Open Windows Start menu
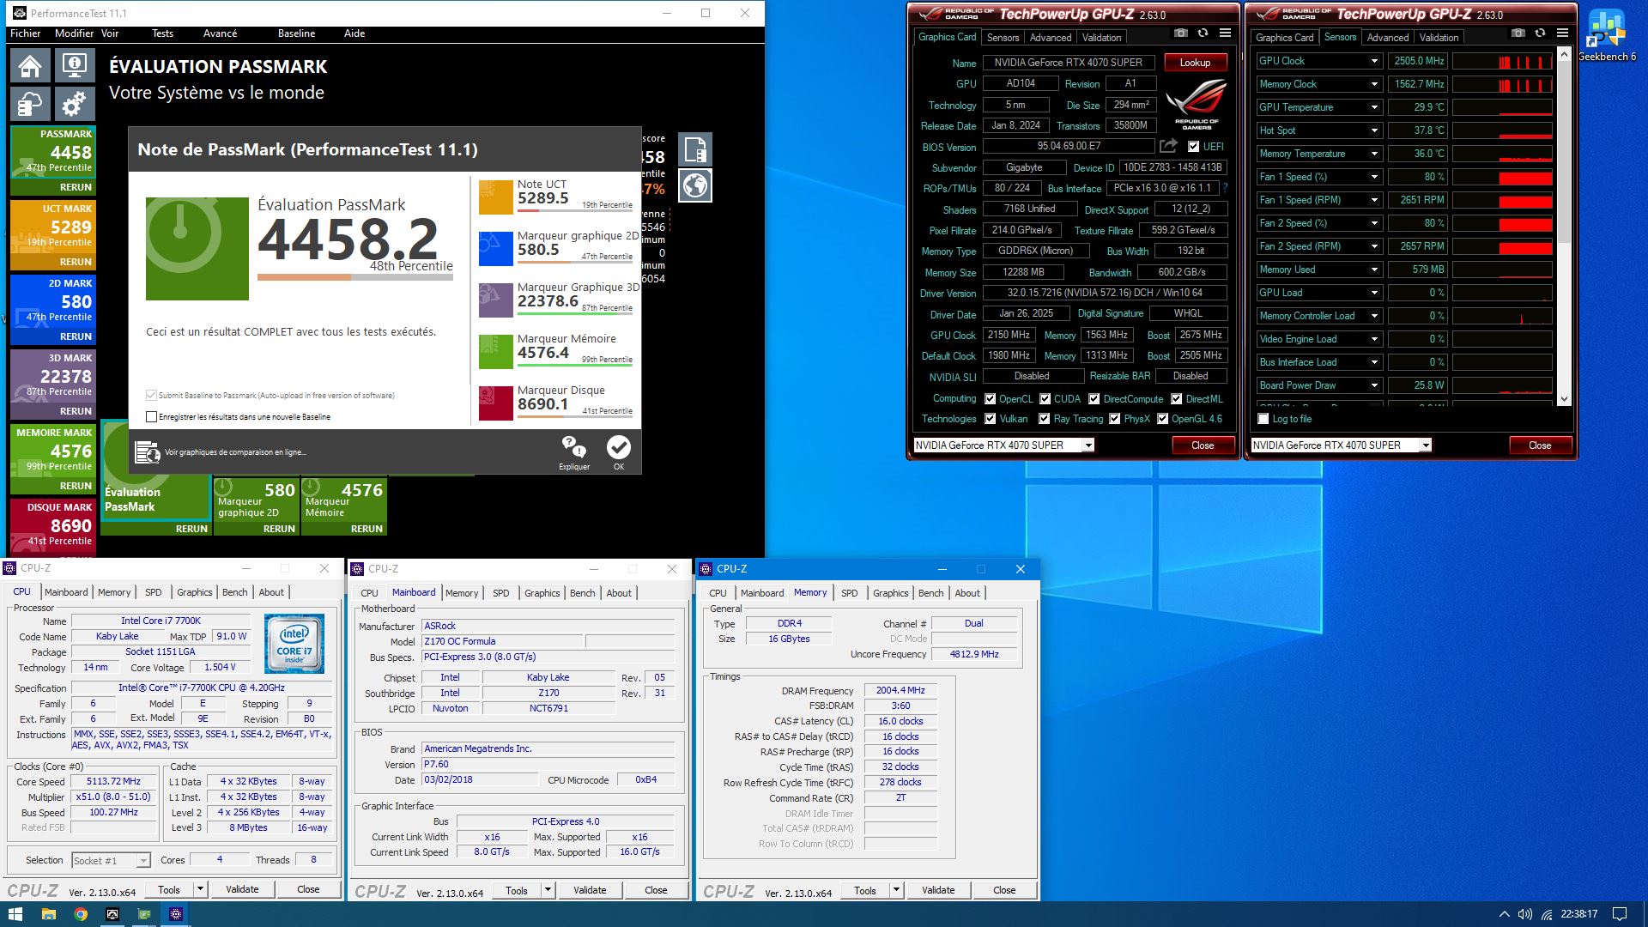This screenshot has width=1648, height=927. (15, 914)
